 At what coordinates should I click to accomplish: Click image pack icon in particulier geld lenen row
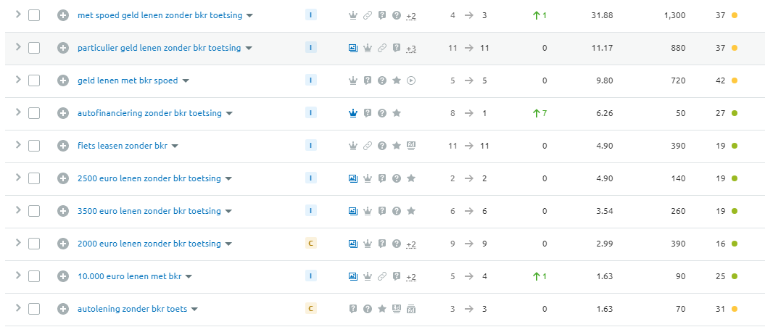point(353,48)
